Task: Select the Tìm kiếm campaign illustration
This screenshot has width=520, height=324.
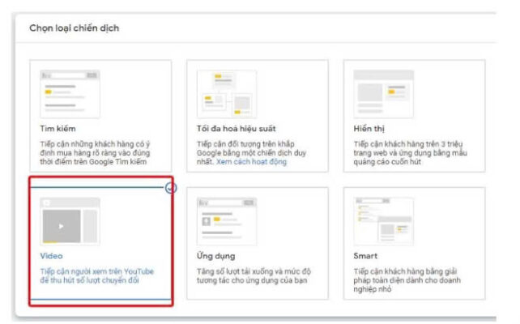Action: (70, 94)
